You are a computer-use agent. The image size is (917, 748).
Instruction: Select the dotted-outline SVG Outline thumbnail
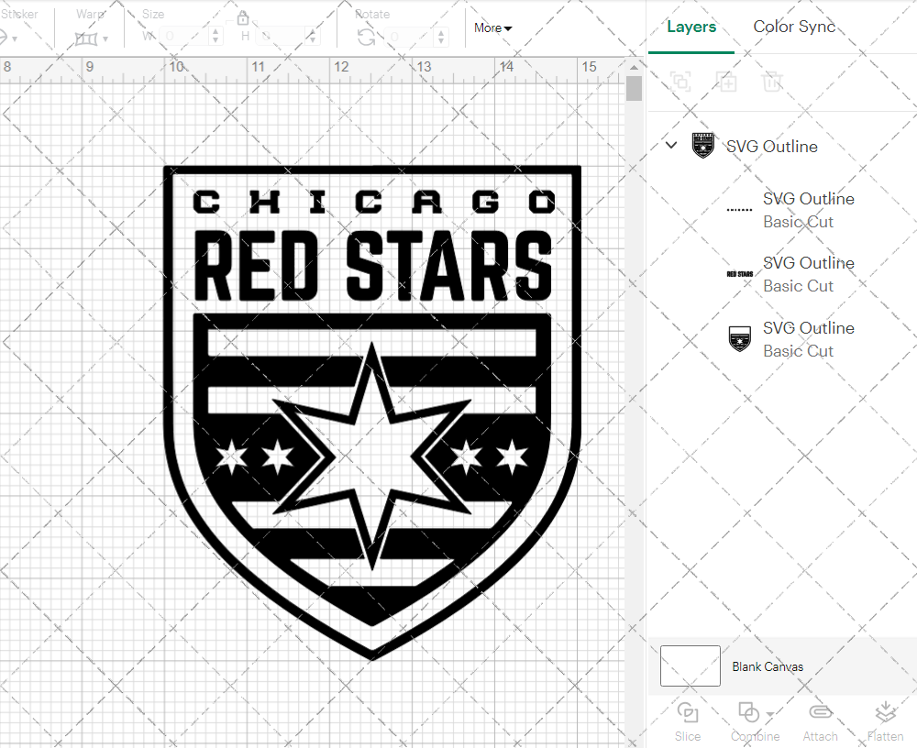click(739, 209)
